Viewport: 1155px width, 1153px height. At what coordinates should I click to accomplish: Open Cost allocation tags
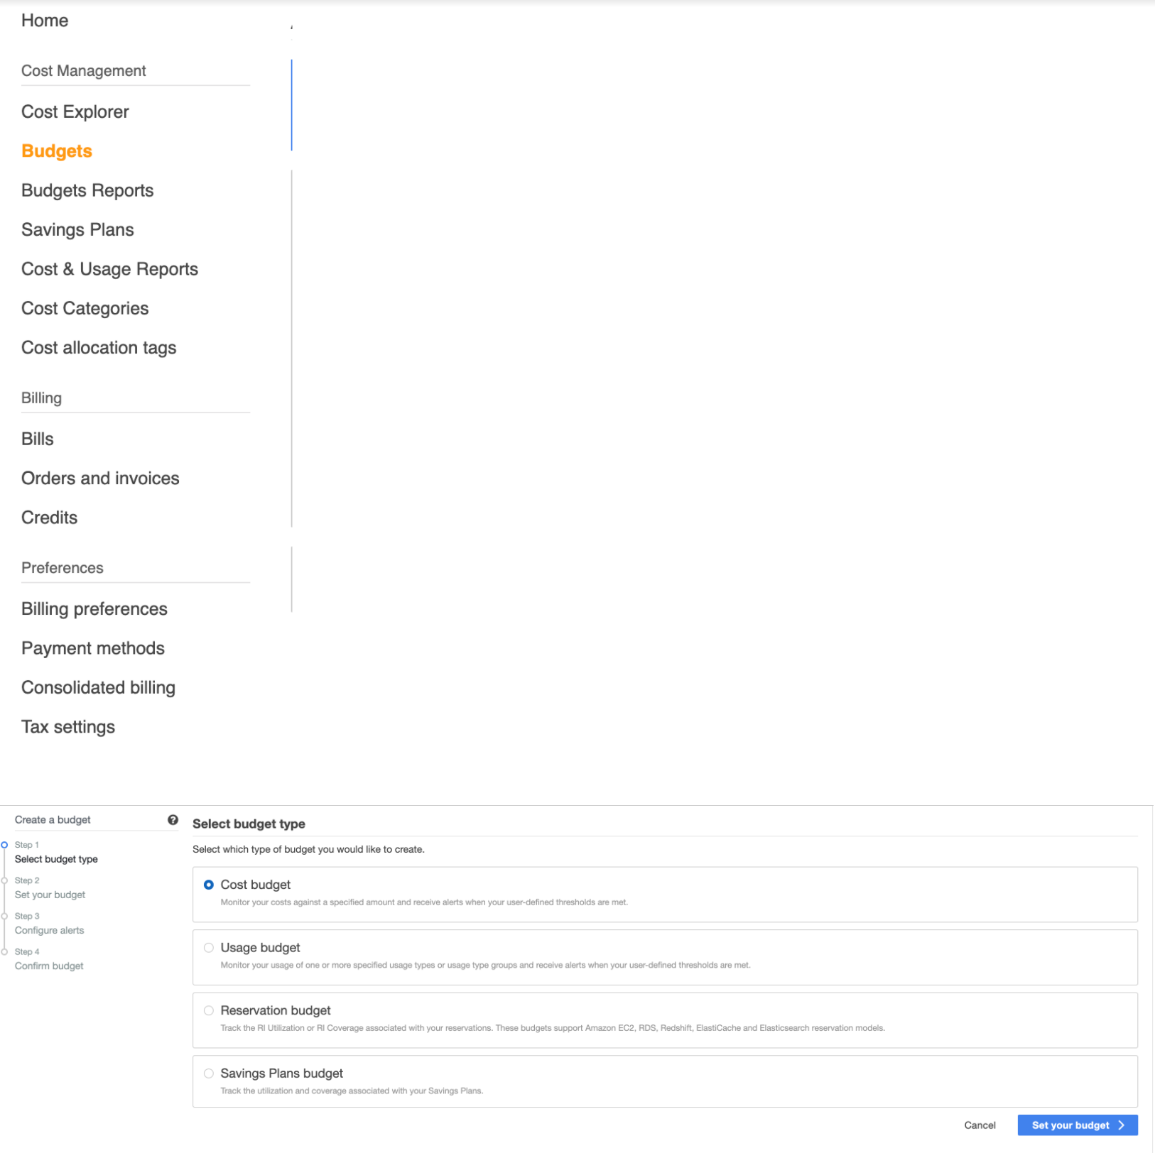99,348
